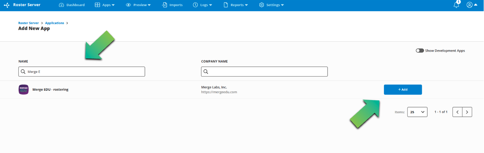Click the Name search field
The width and height of the screenshot is (484, 153).
point(82,72)
